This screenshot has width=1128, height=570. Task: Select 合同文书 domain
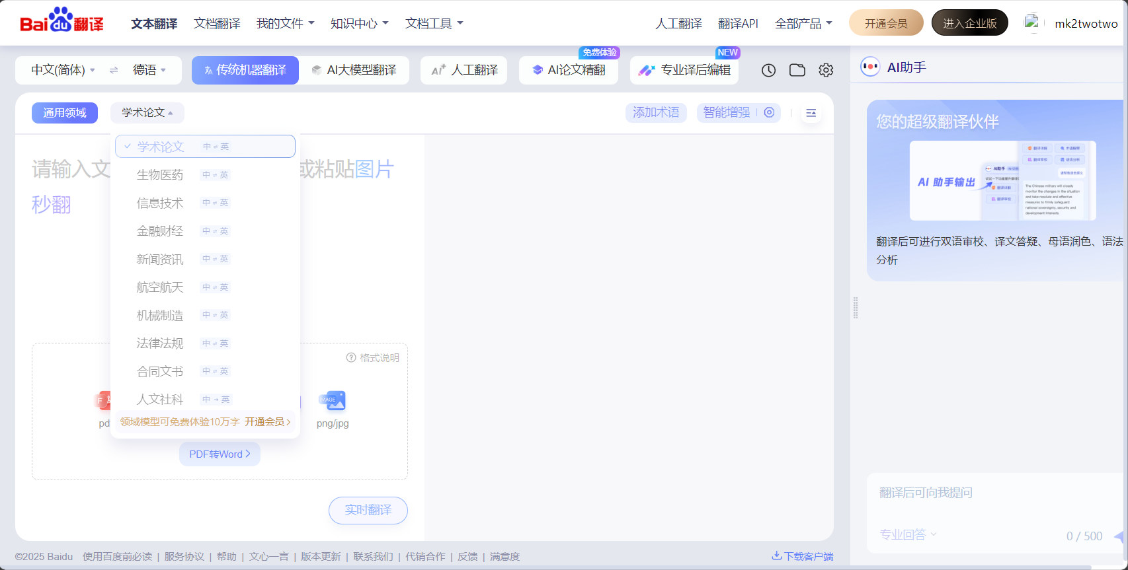click(205, 371)
